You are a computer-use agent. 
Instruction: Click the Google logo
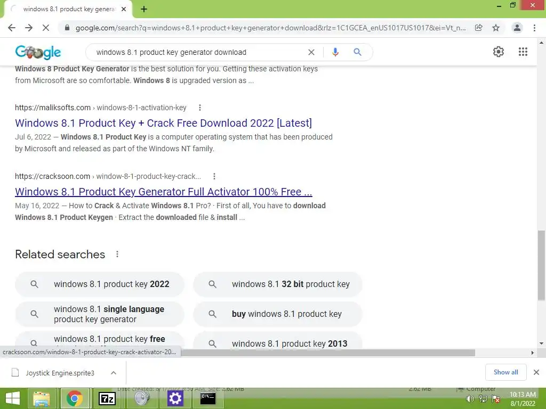38,52
